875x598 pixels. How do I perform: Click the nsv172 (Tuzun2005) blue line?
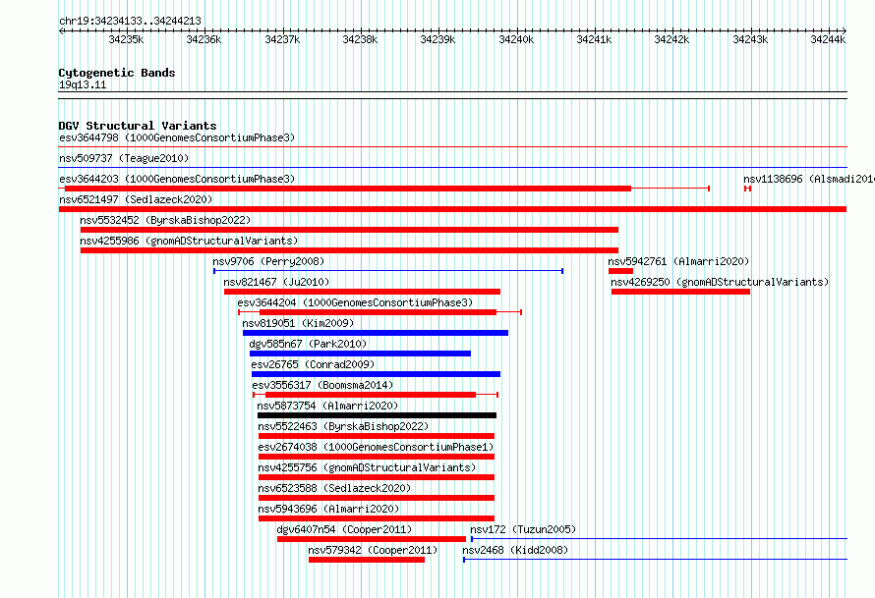point(659,539)
